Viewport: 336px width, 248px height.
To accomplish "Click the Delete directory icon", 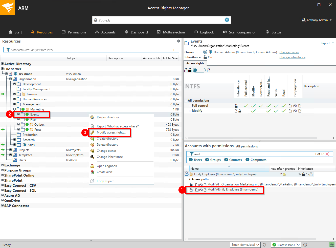I will point(93,145).
